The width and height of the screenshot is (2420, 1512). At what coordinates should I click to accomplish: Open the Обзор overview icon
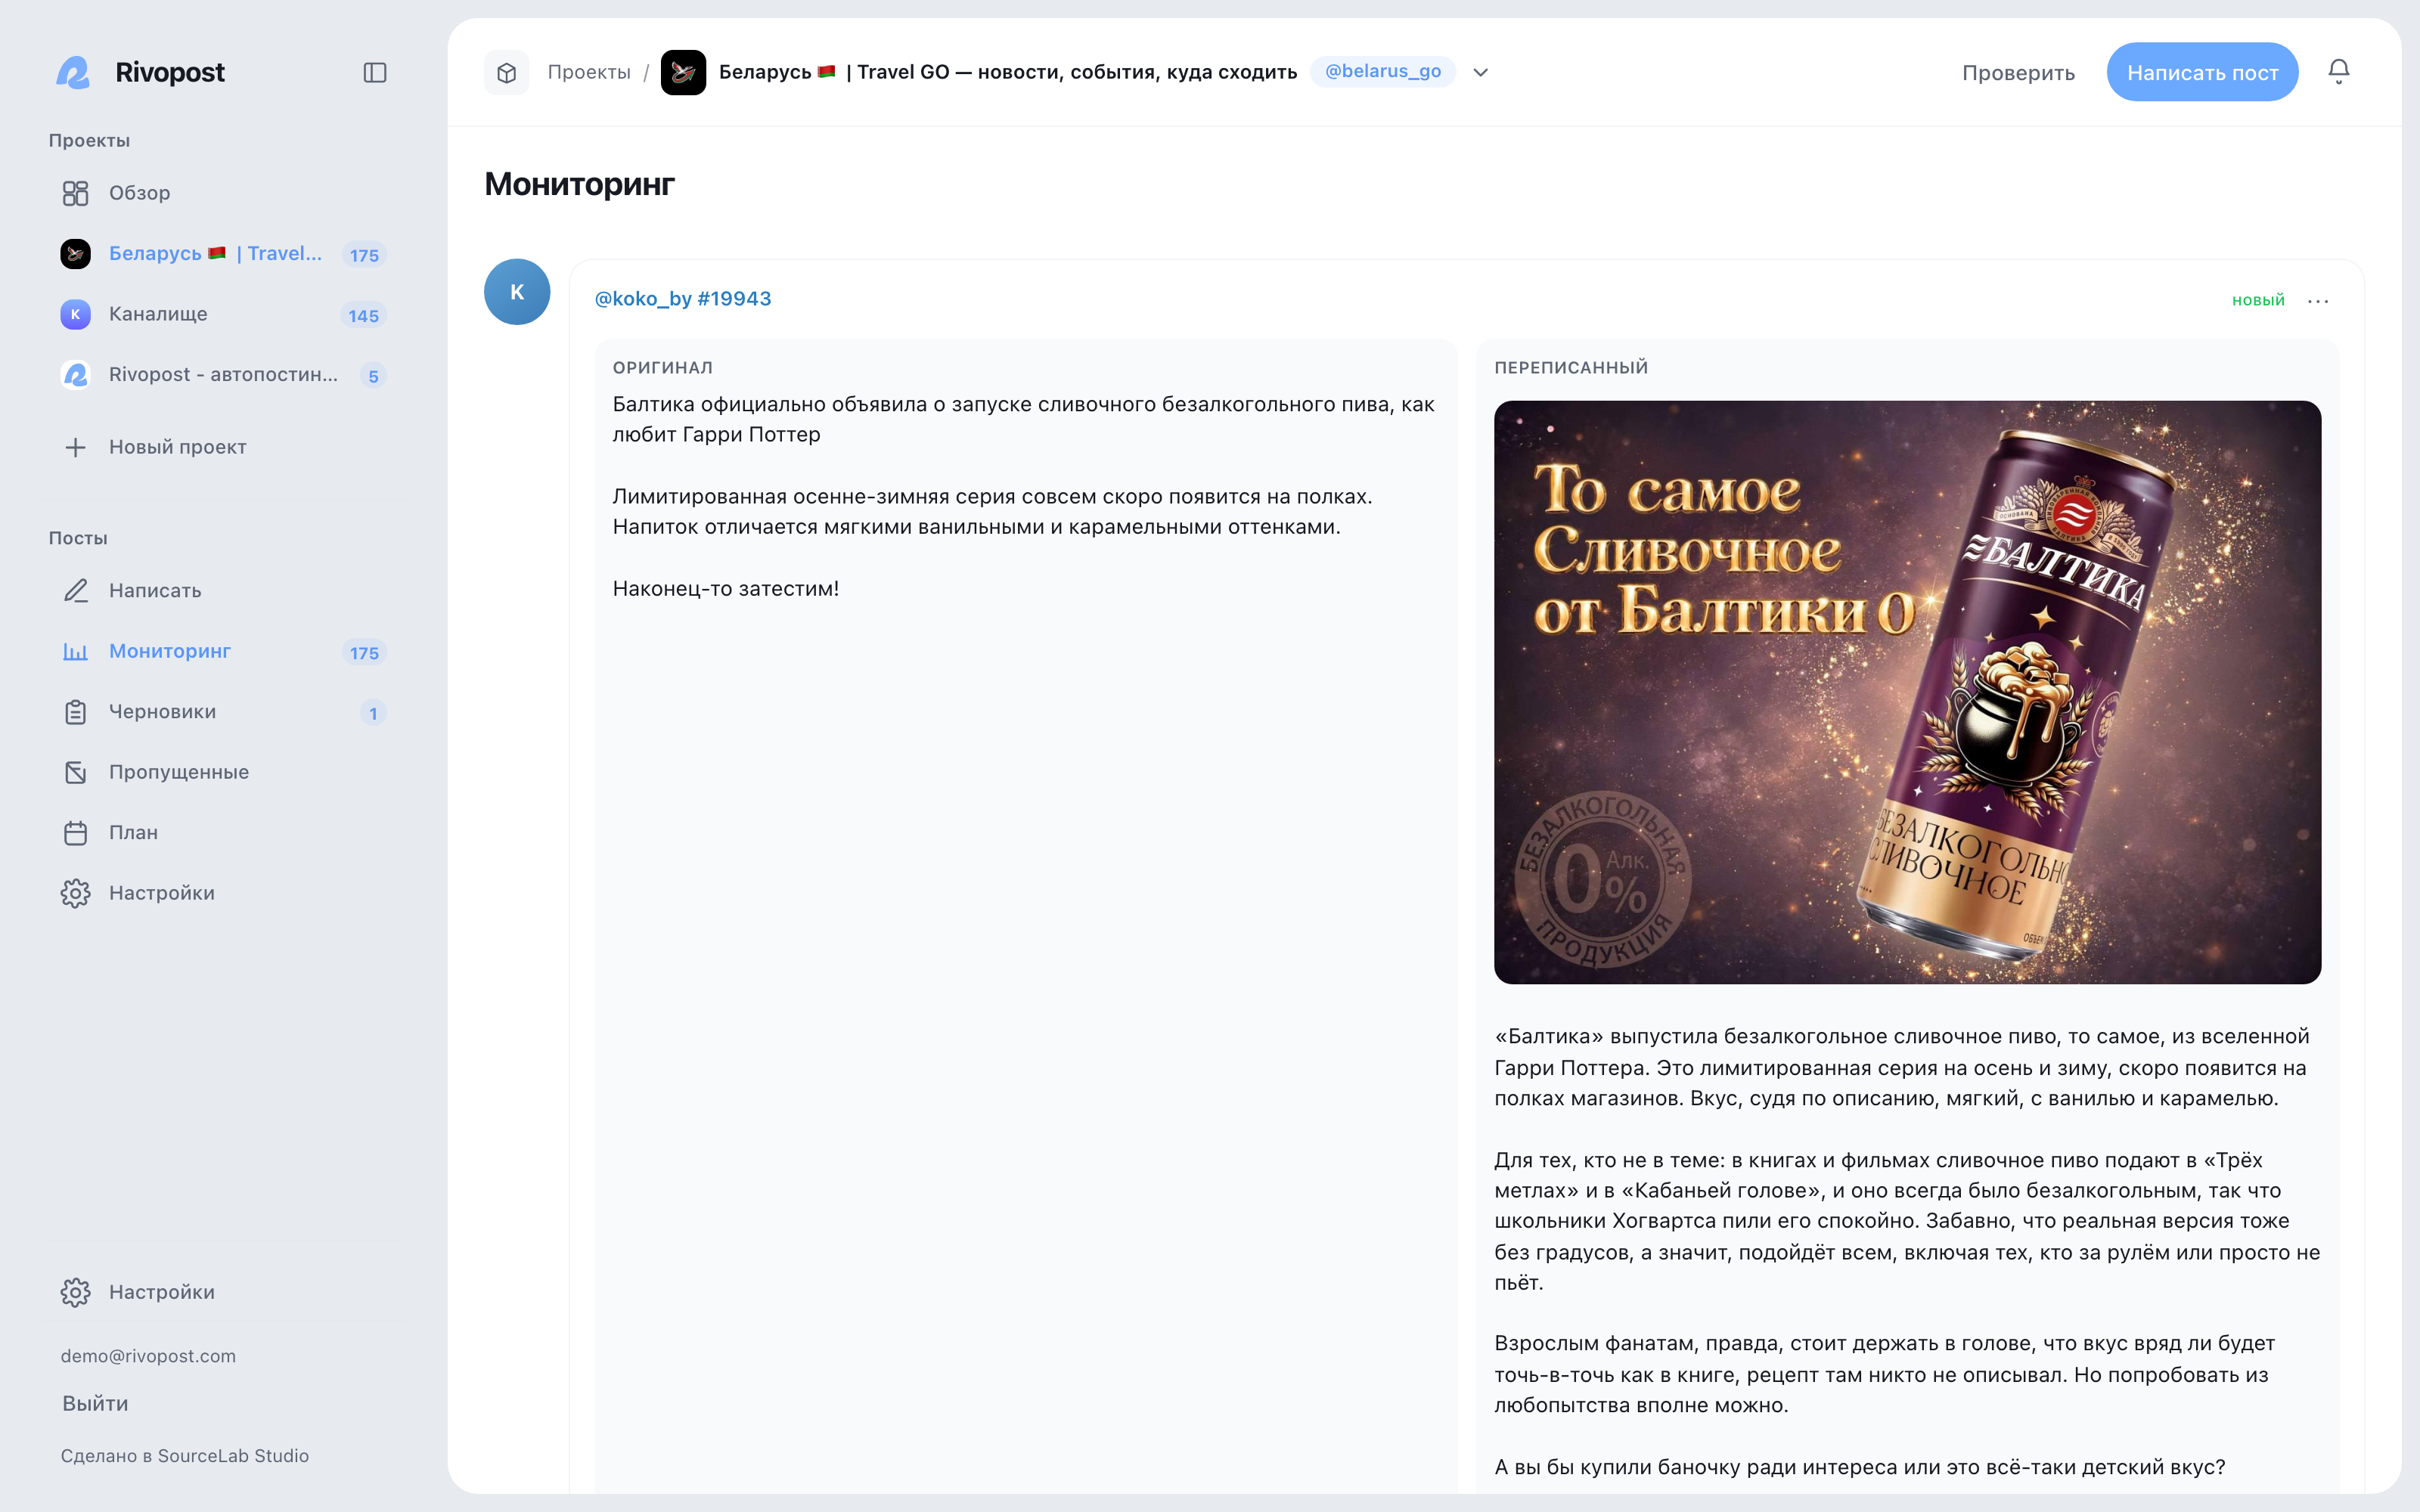click(75, 193)
